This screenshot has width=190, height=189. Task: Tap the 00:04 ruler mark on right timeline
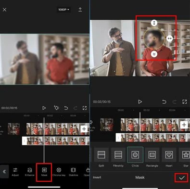click(172, 110)
